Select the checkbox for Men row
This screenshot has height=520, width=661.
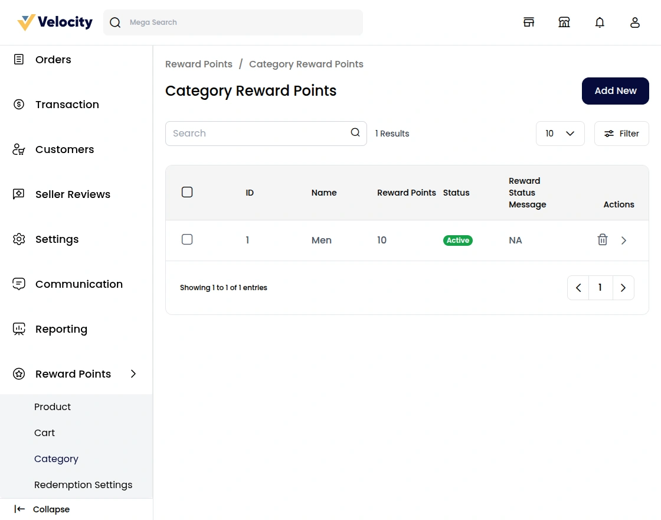[187, 240]
